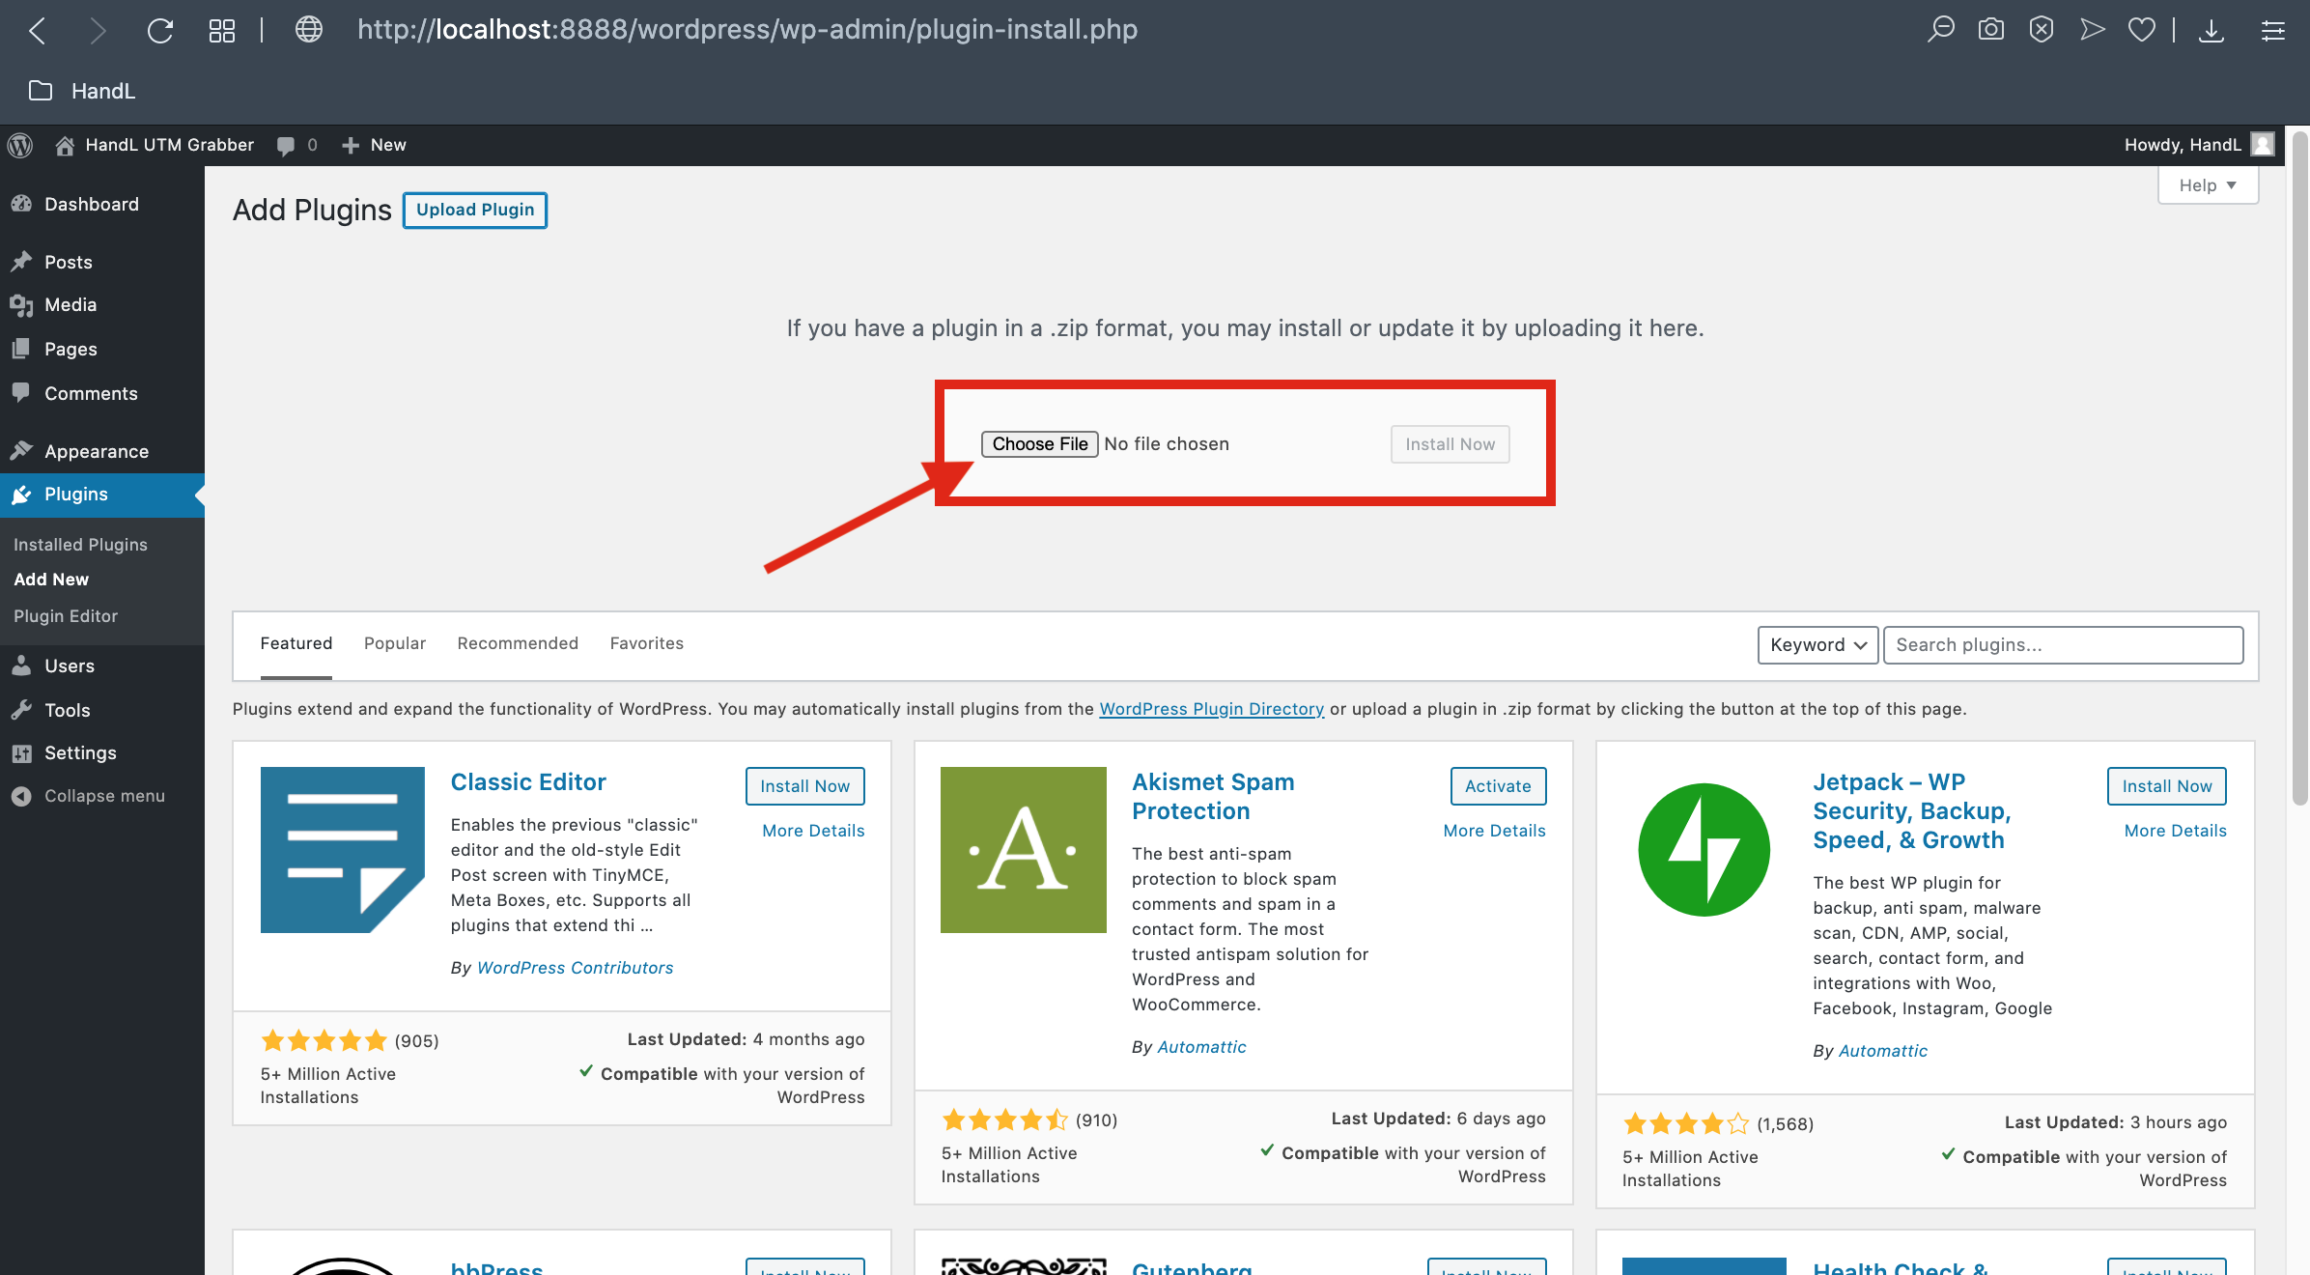Click the Choose File button
This screenshot has height=1275, width=2310.
[1039, 444]
